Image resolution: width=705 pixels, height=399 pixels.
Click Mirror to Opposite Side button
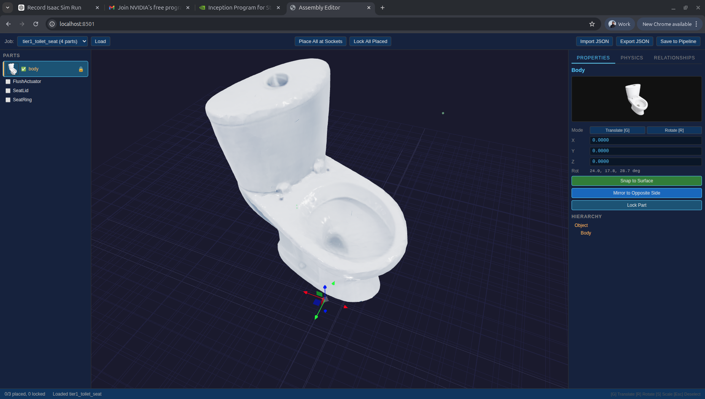tap(637, 193)
